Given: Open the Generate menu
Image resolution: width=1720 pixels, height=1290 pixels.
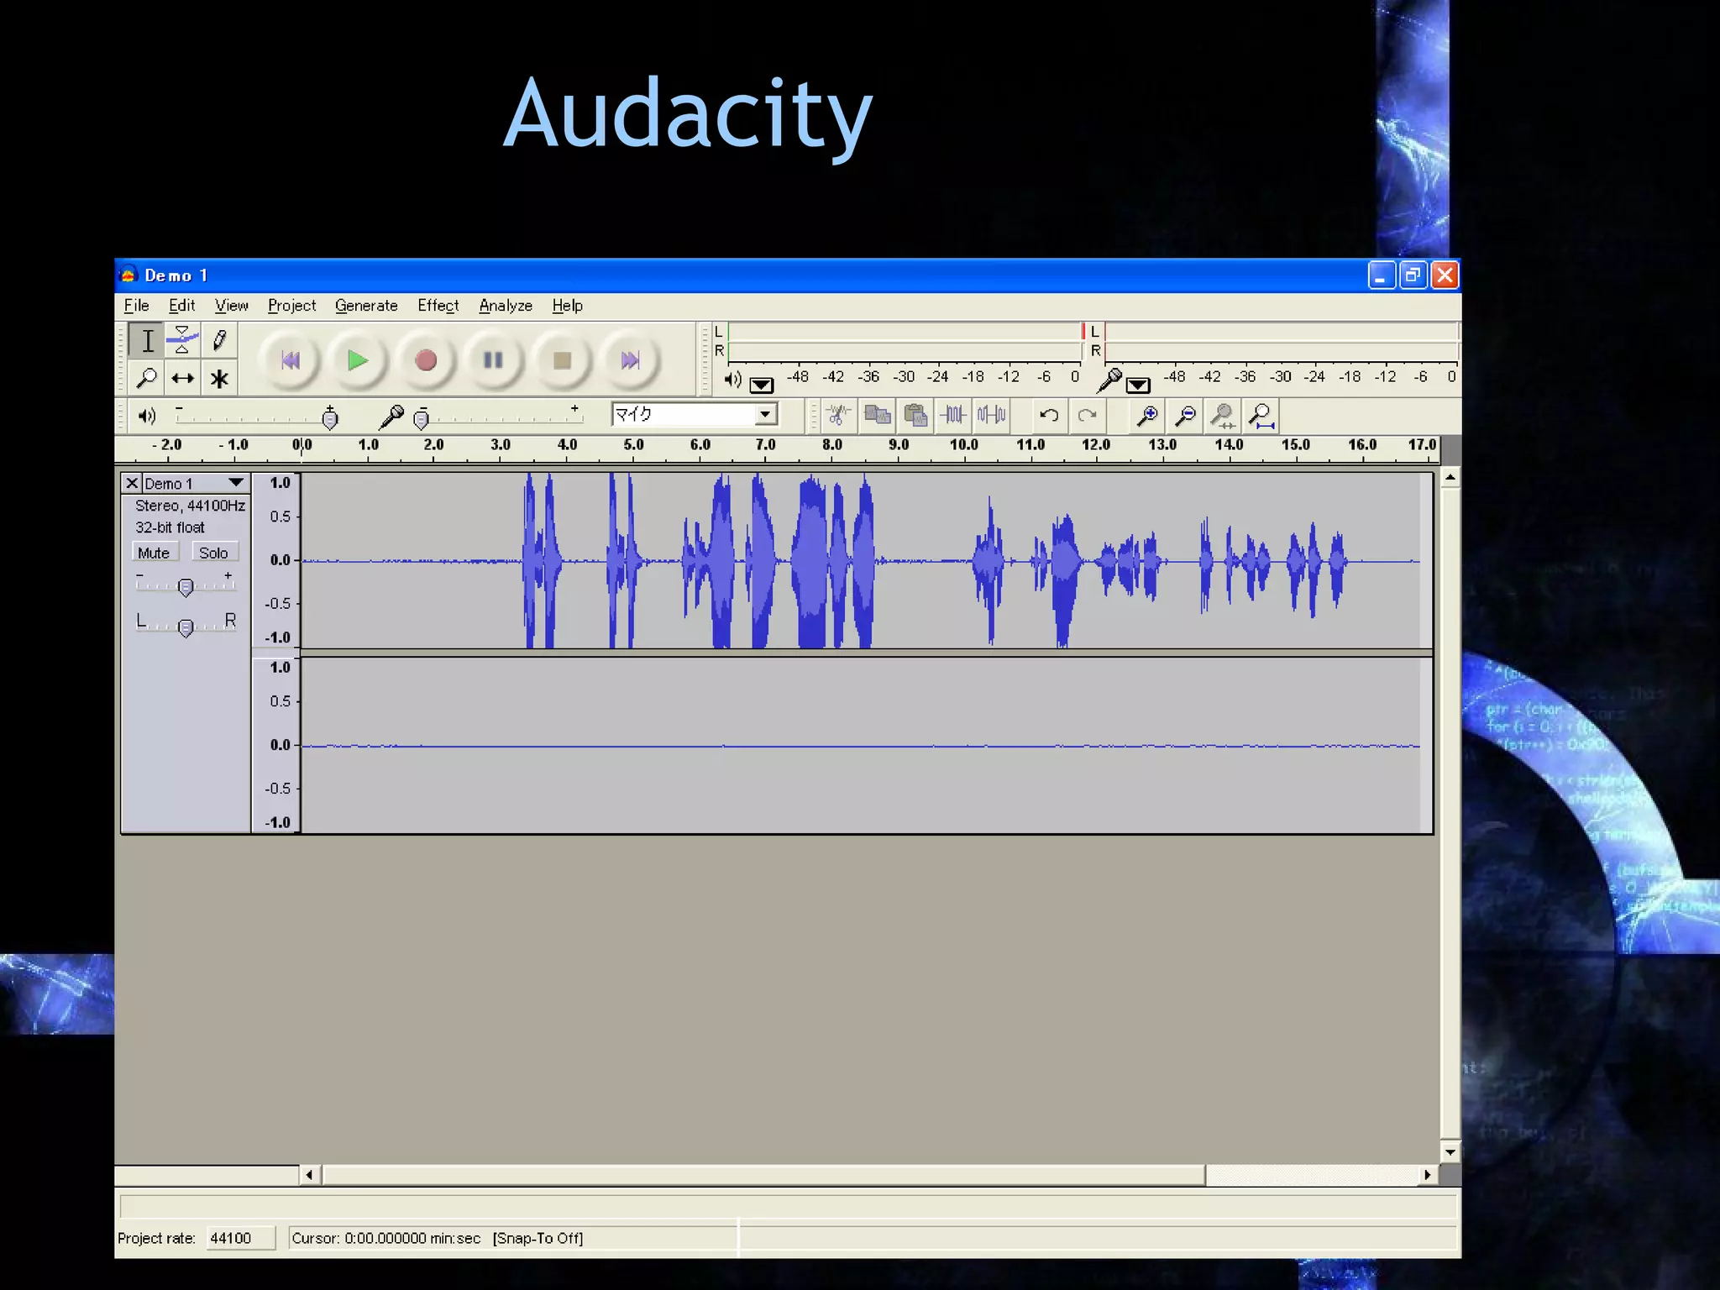Looking at the screenshot, I should coord(366,306).
